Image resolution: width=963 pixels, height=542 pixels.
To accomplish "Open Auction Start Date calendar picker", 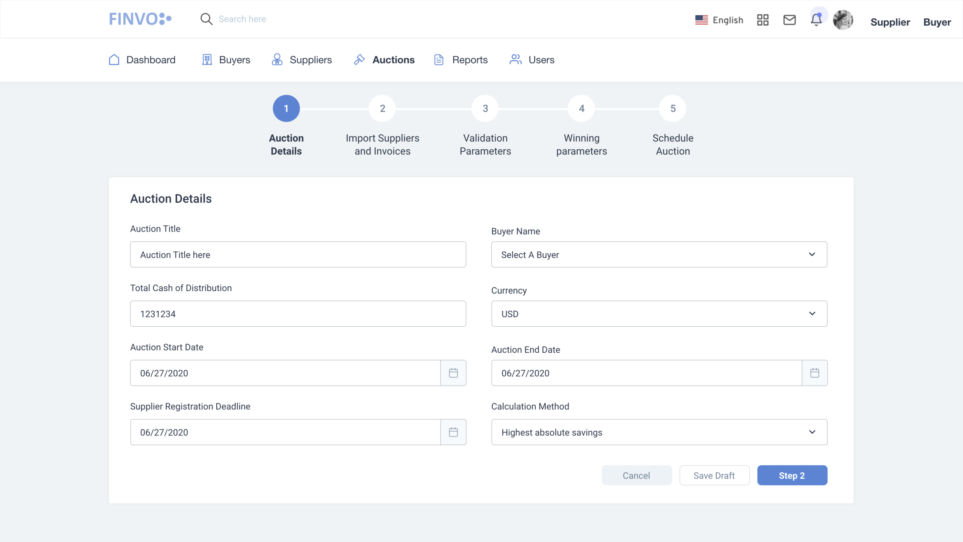I will coord(453,373).
